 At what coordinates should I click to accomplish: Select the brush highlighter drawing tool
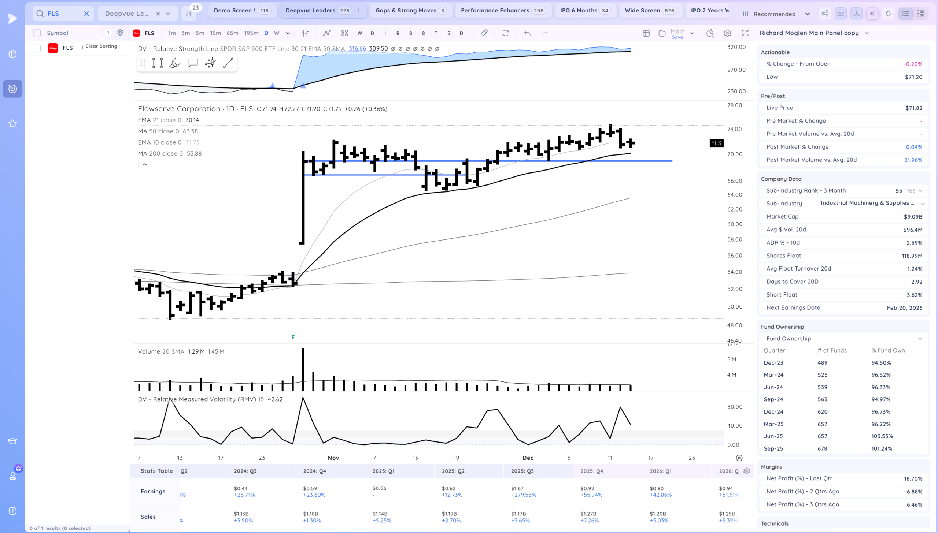175,63
